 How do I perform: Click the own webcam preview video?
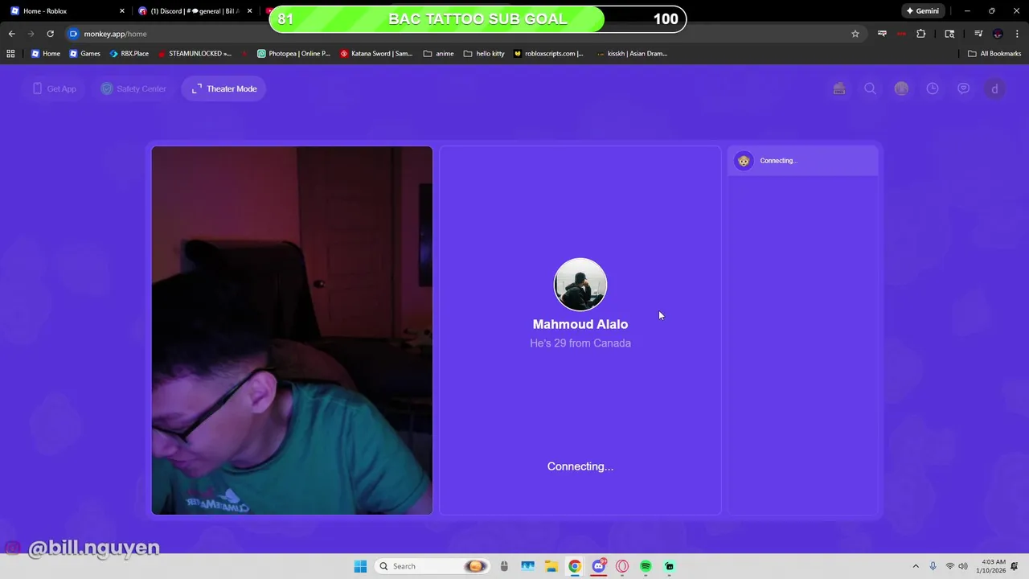click(292, 331)
